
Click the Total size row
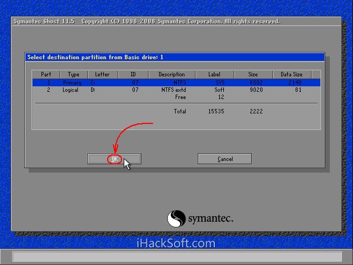(x=180, y=111)
